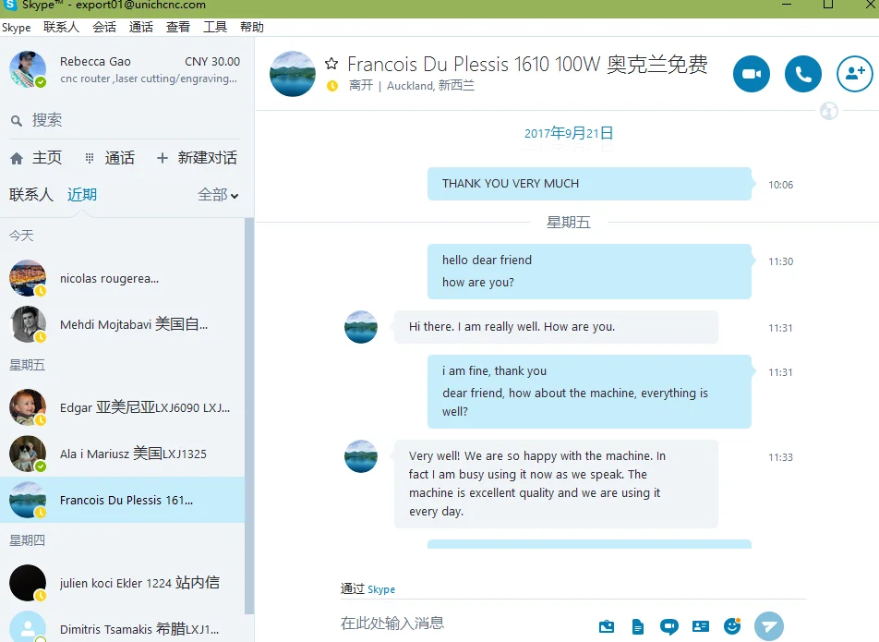Click the contact list vertical scrollbar
The image size is (879, 642).
pyautogui.click(x=249, y=415)
